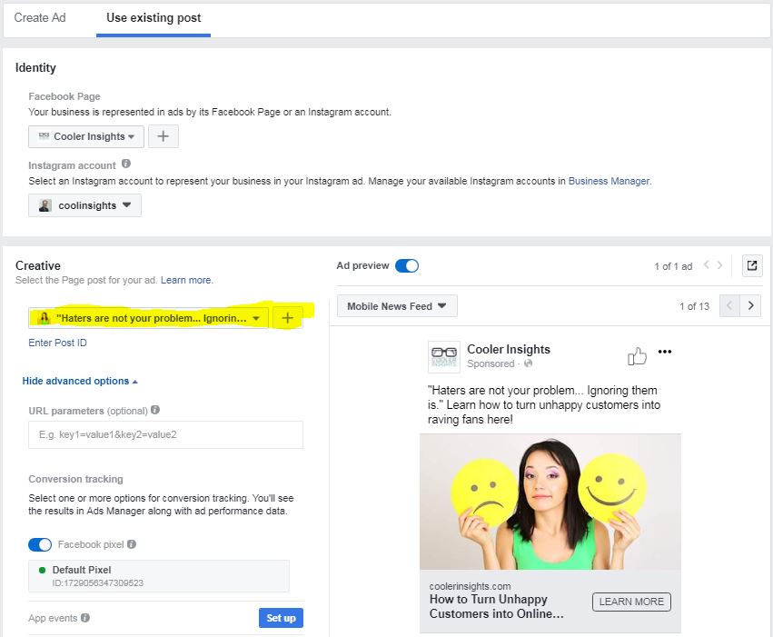Click the Set up button for App events
Viewport: 773px width, 637px height.
click(x=281, y=618)
